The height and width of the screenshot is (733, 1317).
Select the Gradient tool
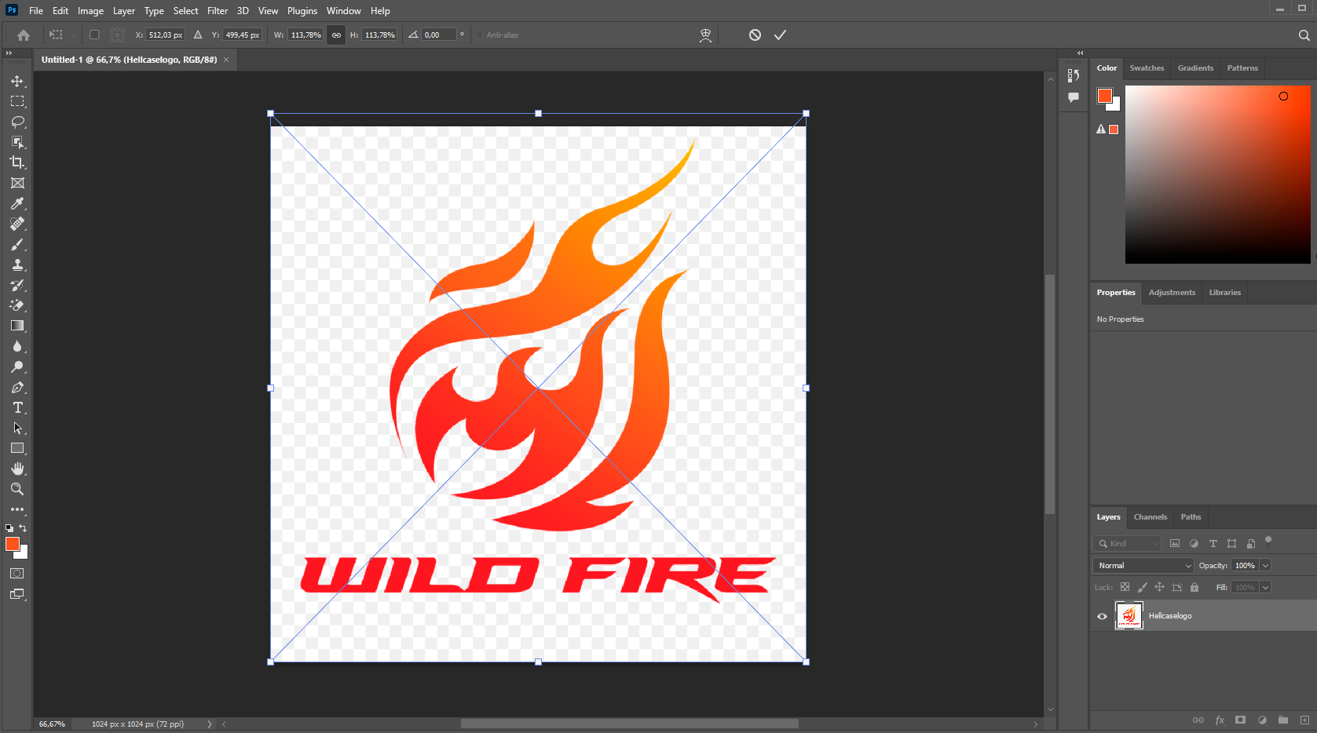point(17,326)
